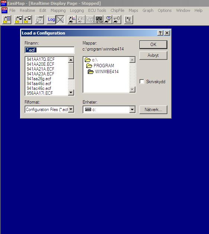
Task: Click the file list scrollbar thumb
Action: (x=71, y=71)
